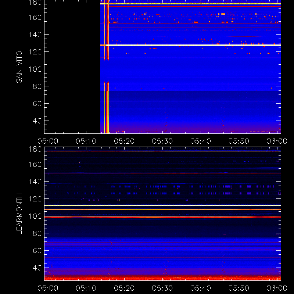
Task: Click the SAN VITO vertical axis title
Action: (19, 67)
